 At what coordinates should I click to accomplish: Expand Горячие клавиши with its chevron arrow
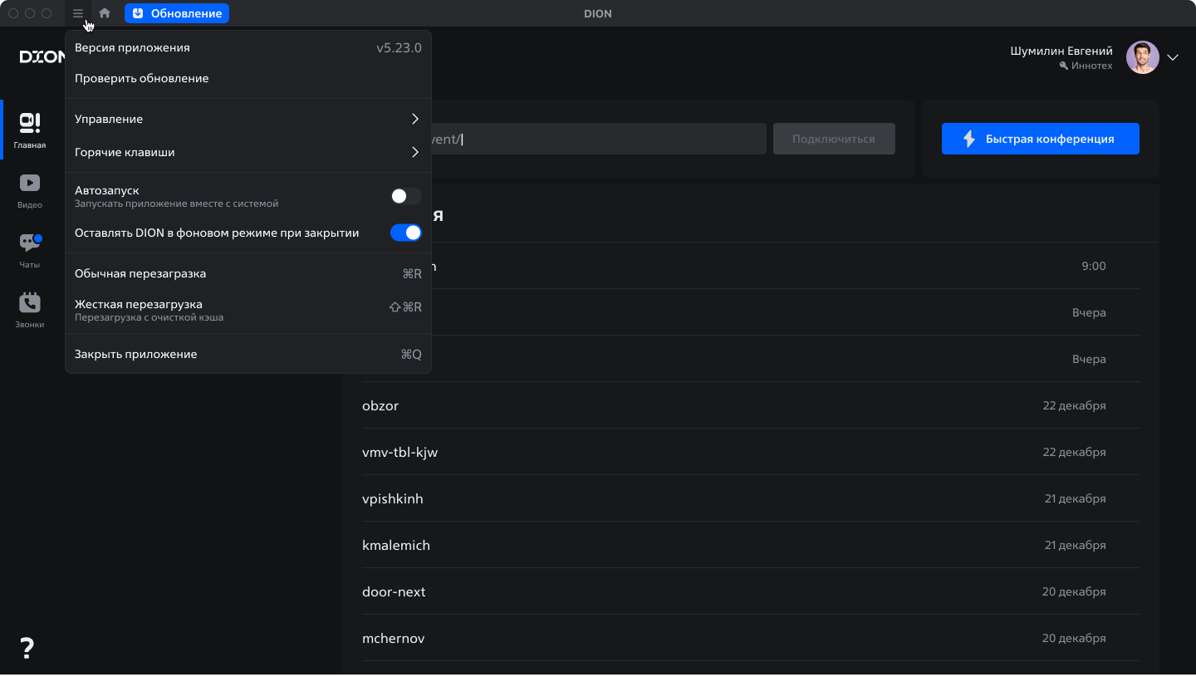(415, 152)
